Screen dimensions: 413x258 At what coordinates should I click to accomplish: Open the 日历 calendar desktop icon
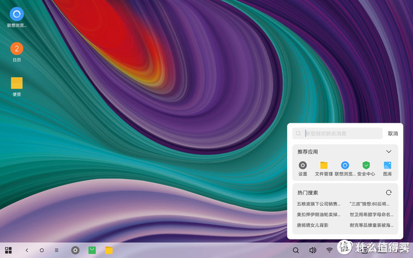17,49
